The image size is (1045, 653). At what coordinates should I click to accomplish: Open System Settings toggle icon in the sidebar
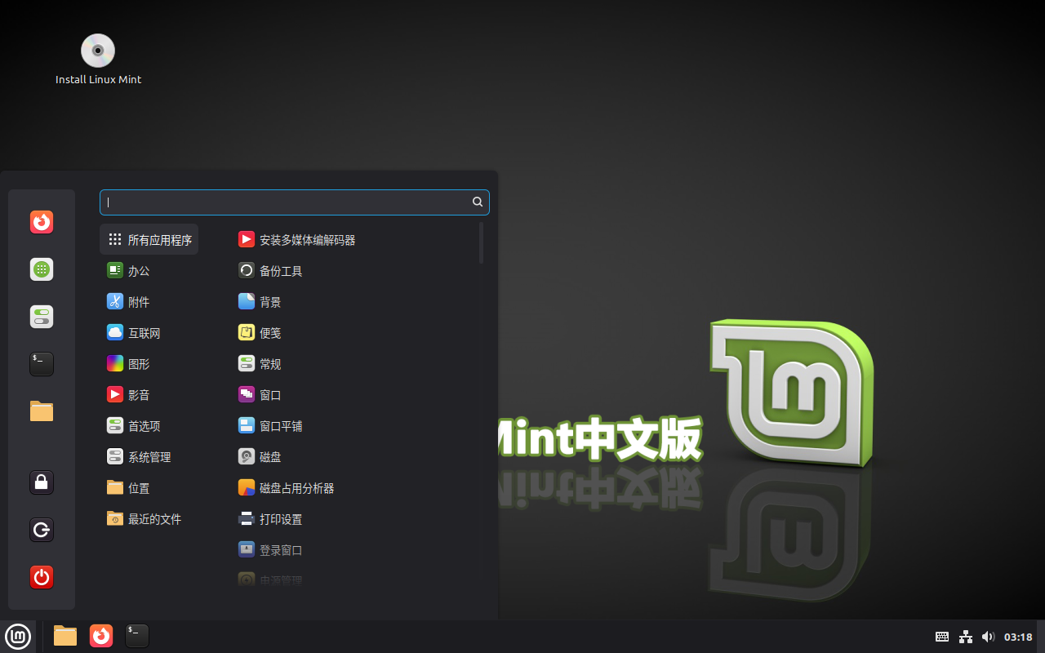click(x=42, y=317)
